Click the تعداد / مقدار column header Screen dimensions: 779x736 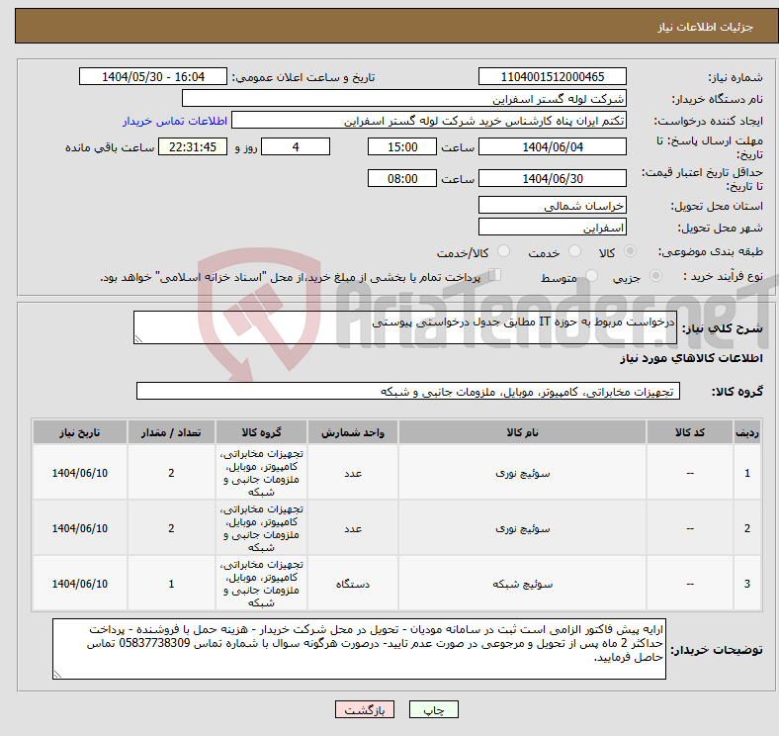171,432
